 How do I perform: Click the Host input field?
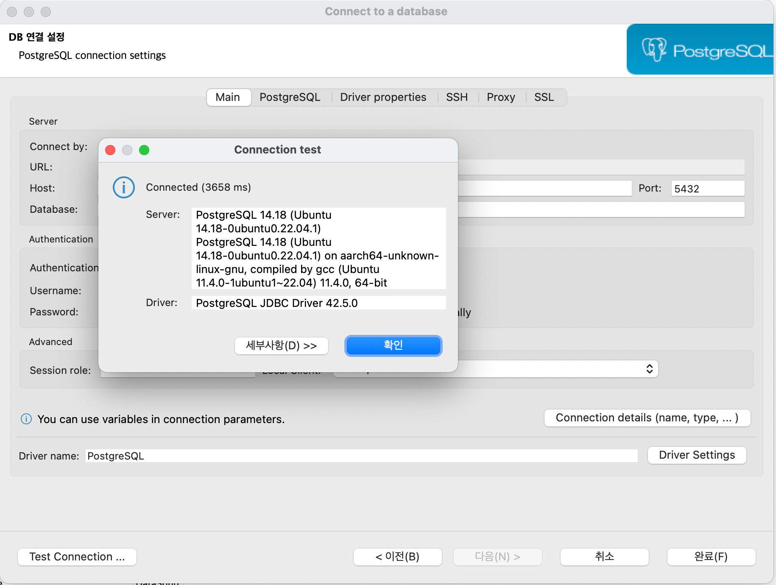(x=545, y=188)
